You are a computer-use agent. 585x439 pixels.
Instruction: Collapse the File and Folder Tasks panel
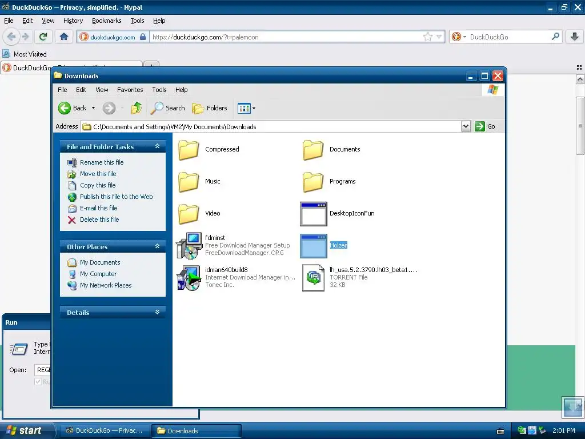pyautogui.click(x=157, y=146)
